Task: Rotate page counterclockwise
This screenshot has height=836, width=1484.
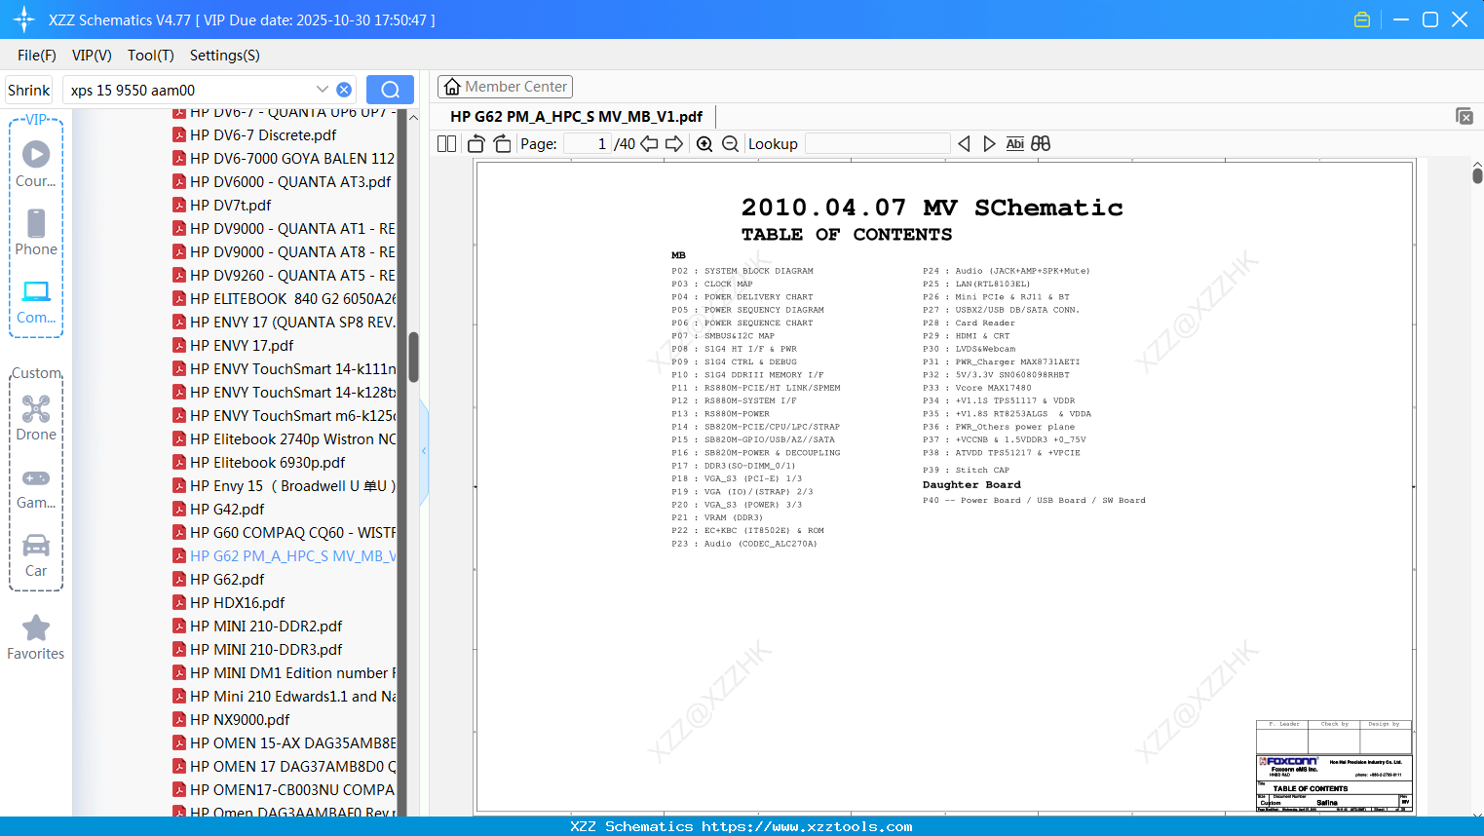Action: (x=476, y=144)
